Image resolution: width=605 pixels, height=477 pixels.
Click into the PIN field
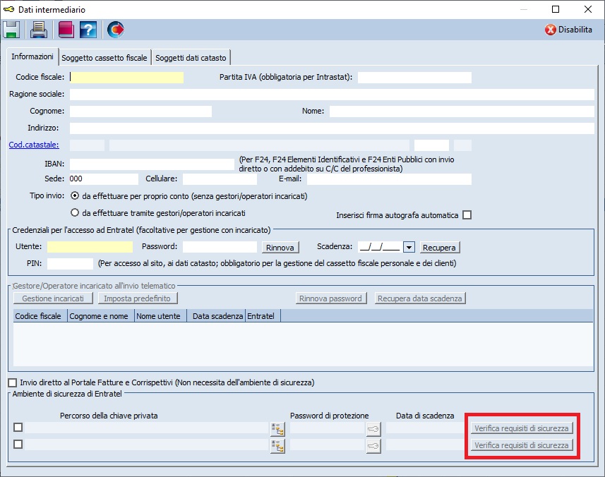click(70, 264)
